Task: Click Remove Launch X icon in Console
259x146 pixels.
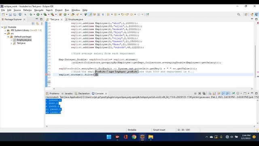Action: click(x=200, y=94)
